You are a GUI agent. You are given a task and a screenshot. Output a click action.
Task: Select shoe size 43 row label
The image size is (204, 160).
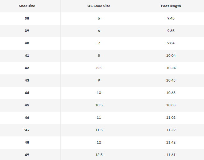[x=27, y=80]
